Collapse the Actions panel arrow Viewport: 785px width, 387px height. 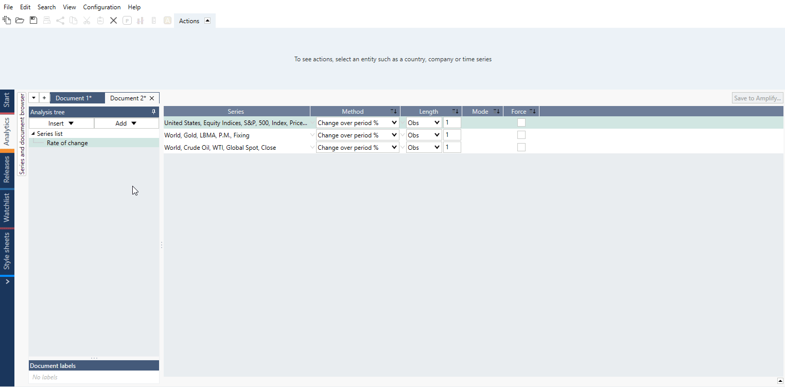(x=207, y=21)
